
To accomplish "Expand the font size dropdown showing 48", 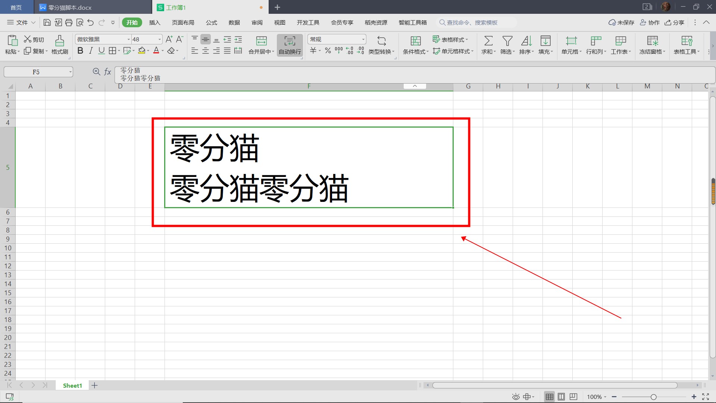I will click(160, 40).
